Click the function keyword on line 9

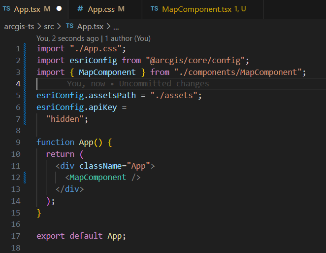(55, 143)
